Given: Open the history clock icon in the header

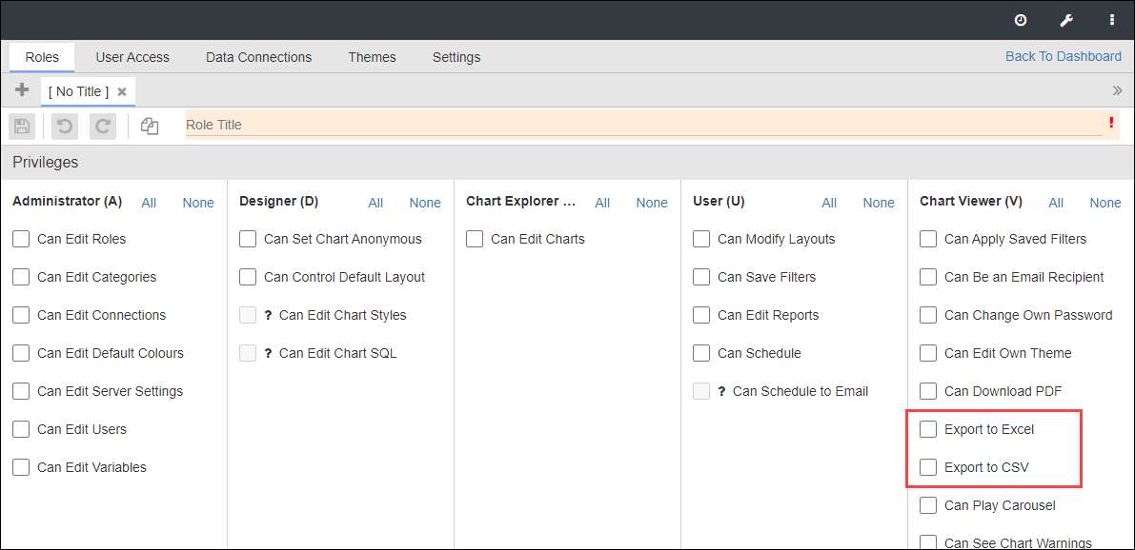Looking at the screenshot, I should pos(1021,19).
